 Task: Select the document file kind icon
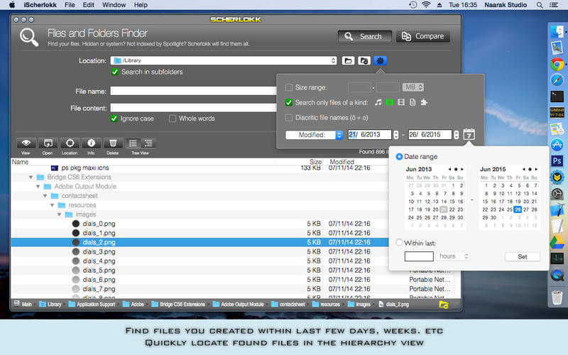[x=413, y=102]
